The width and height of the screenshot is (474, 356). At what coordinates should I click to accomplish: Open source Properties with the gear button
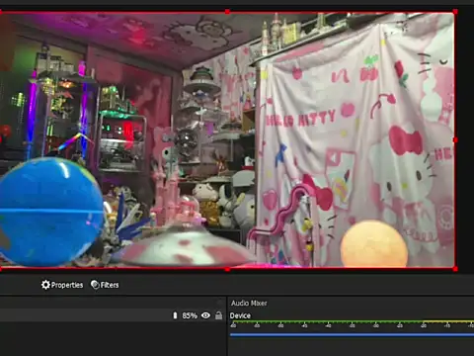(62, 285)
